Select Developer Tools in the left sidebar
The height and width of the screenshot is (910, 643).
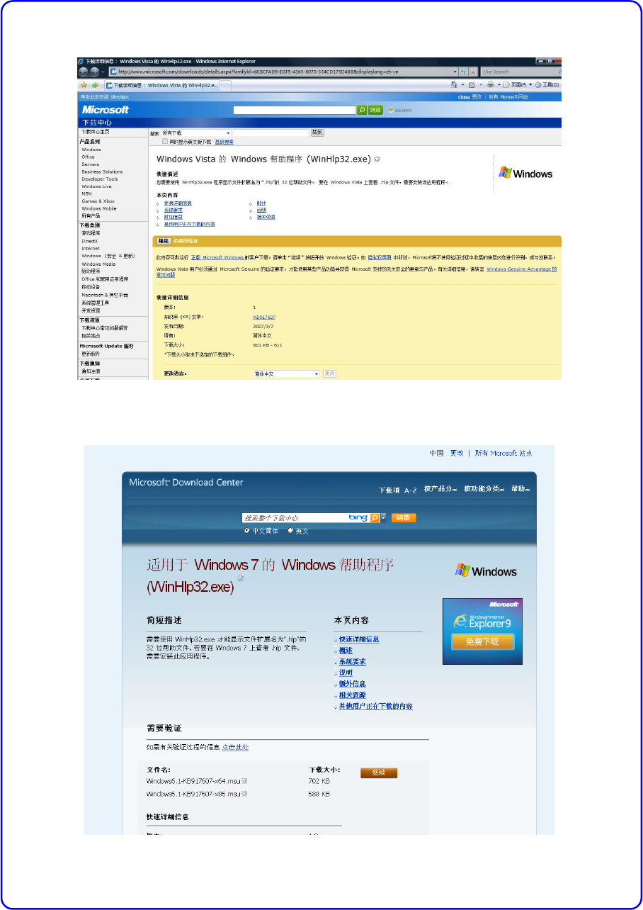point(100,179)
